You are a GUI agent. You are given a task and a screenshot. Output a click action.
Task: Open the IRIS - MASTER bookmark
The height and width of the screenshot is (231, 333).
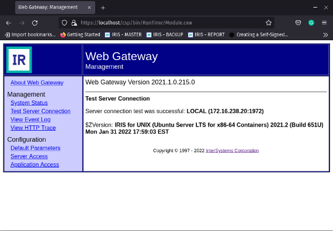123,34
